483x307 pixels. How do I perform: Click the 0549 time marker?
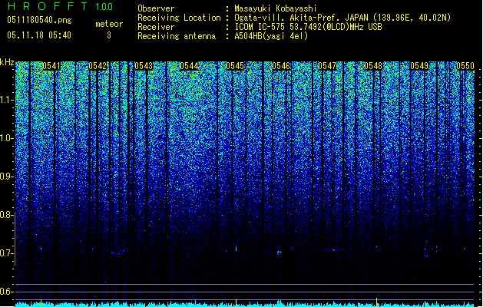[419, 66]
